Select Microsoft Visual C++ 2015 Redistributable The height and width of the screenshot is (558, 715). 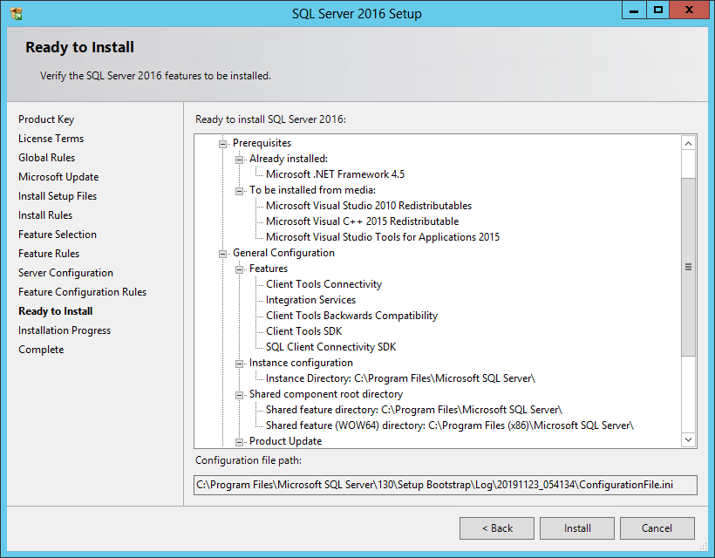[x=363, y=221]
